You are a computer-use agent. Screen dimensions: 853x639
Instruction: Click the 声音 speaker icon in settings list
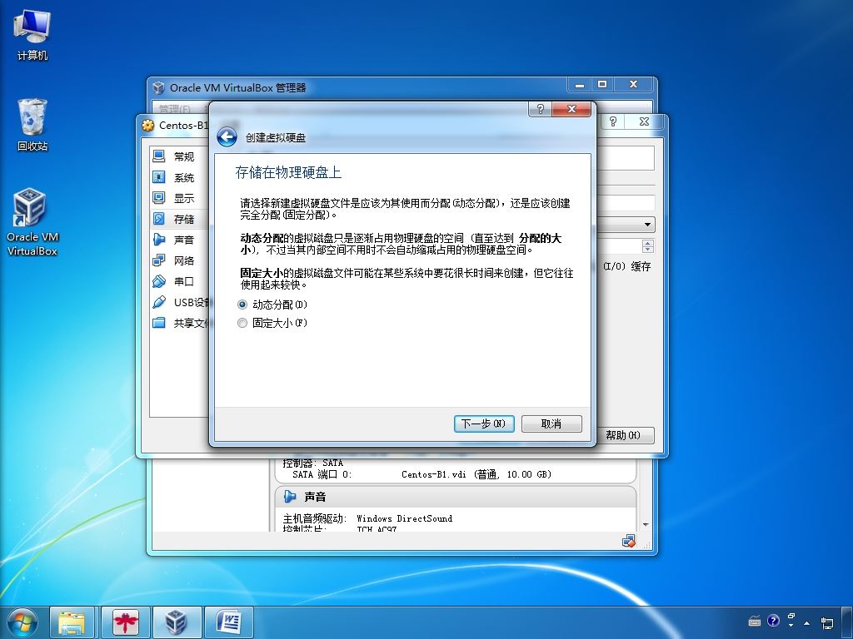click(x=159, y=239)
